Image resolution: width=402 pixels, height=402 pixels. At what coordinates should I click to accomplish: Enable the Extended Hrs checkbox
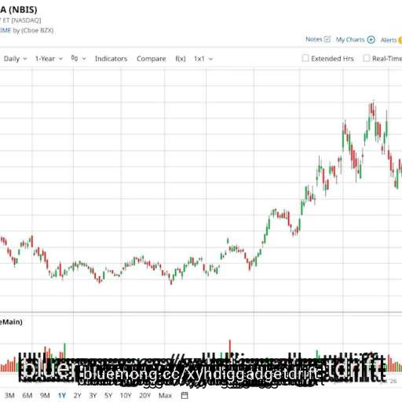[x=305, y=58]
